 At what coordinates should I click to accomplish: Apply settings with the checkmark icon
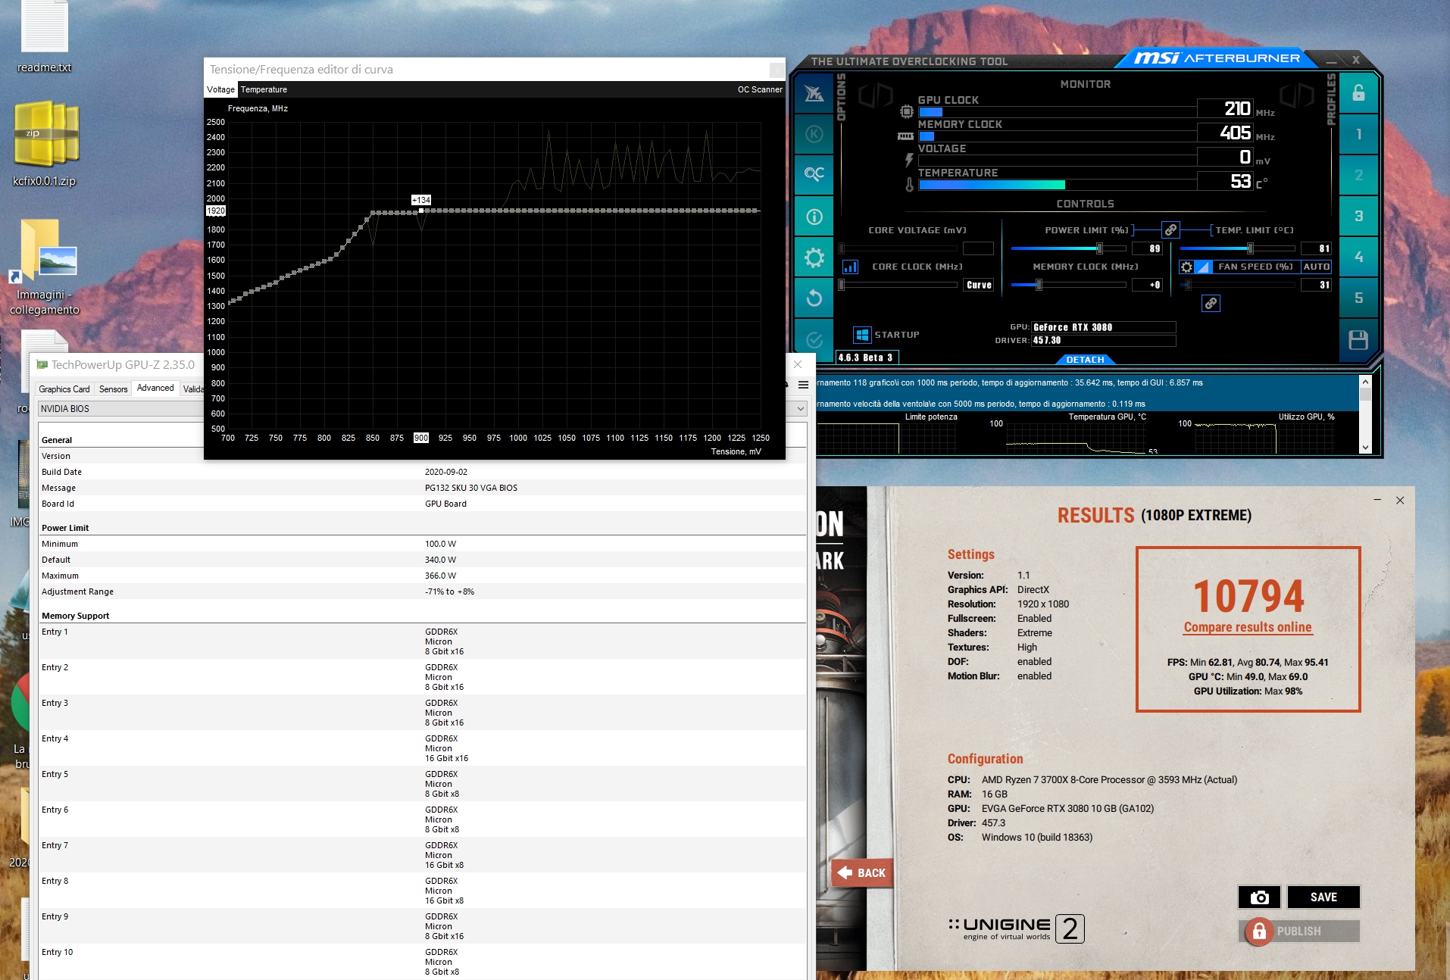click(814, 339)
